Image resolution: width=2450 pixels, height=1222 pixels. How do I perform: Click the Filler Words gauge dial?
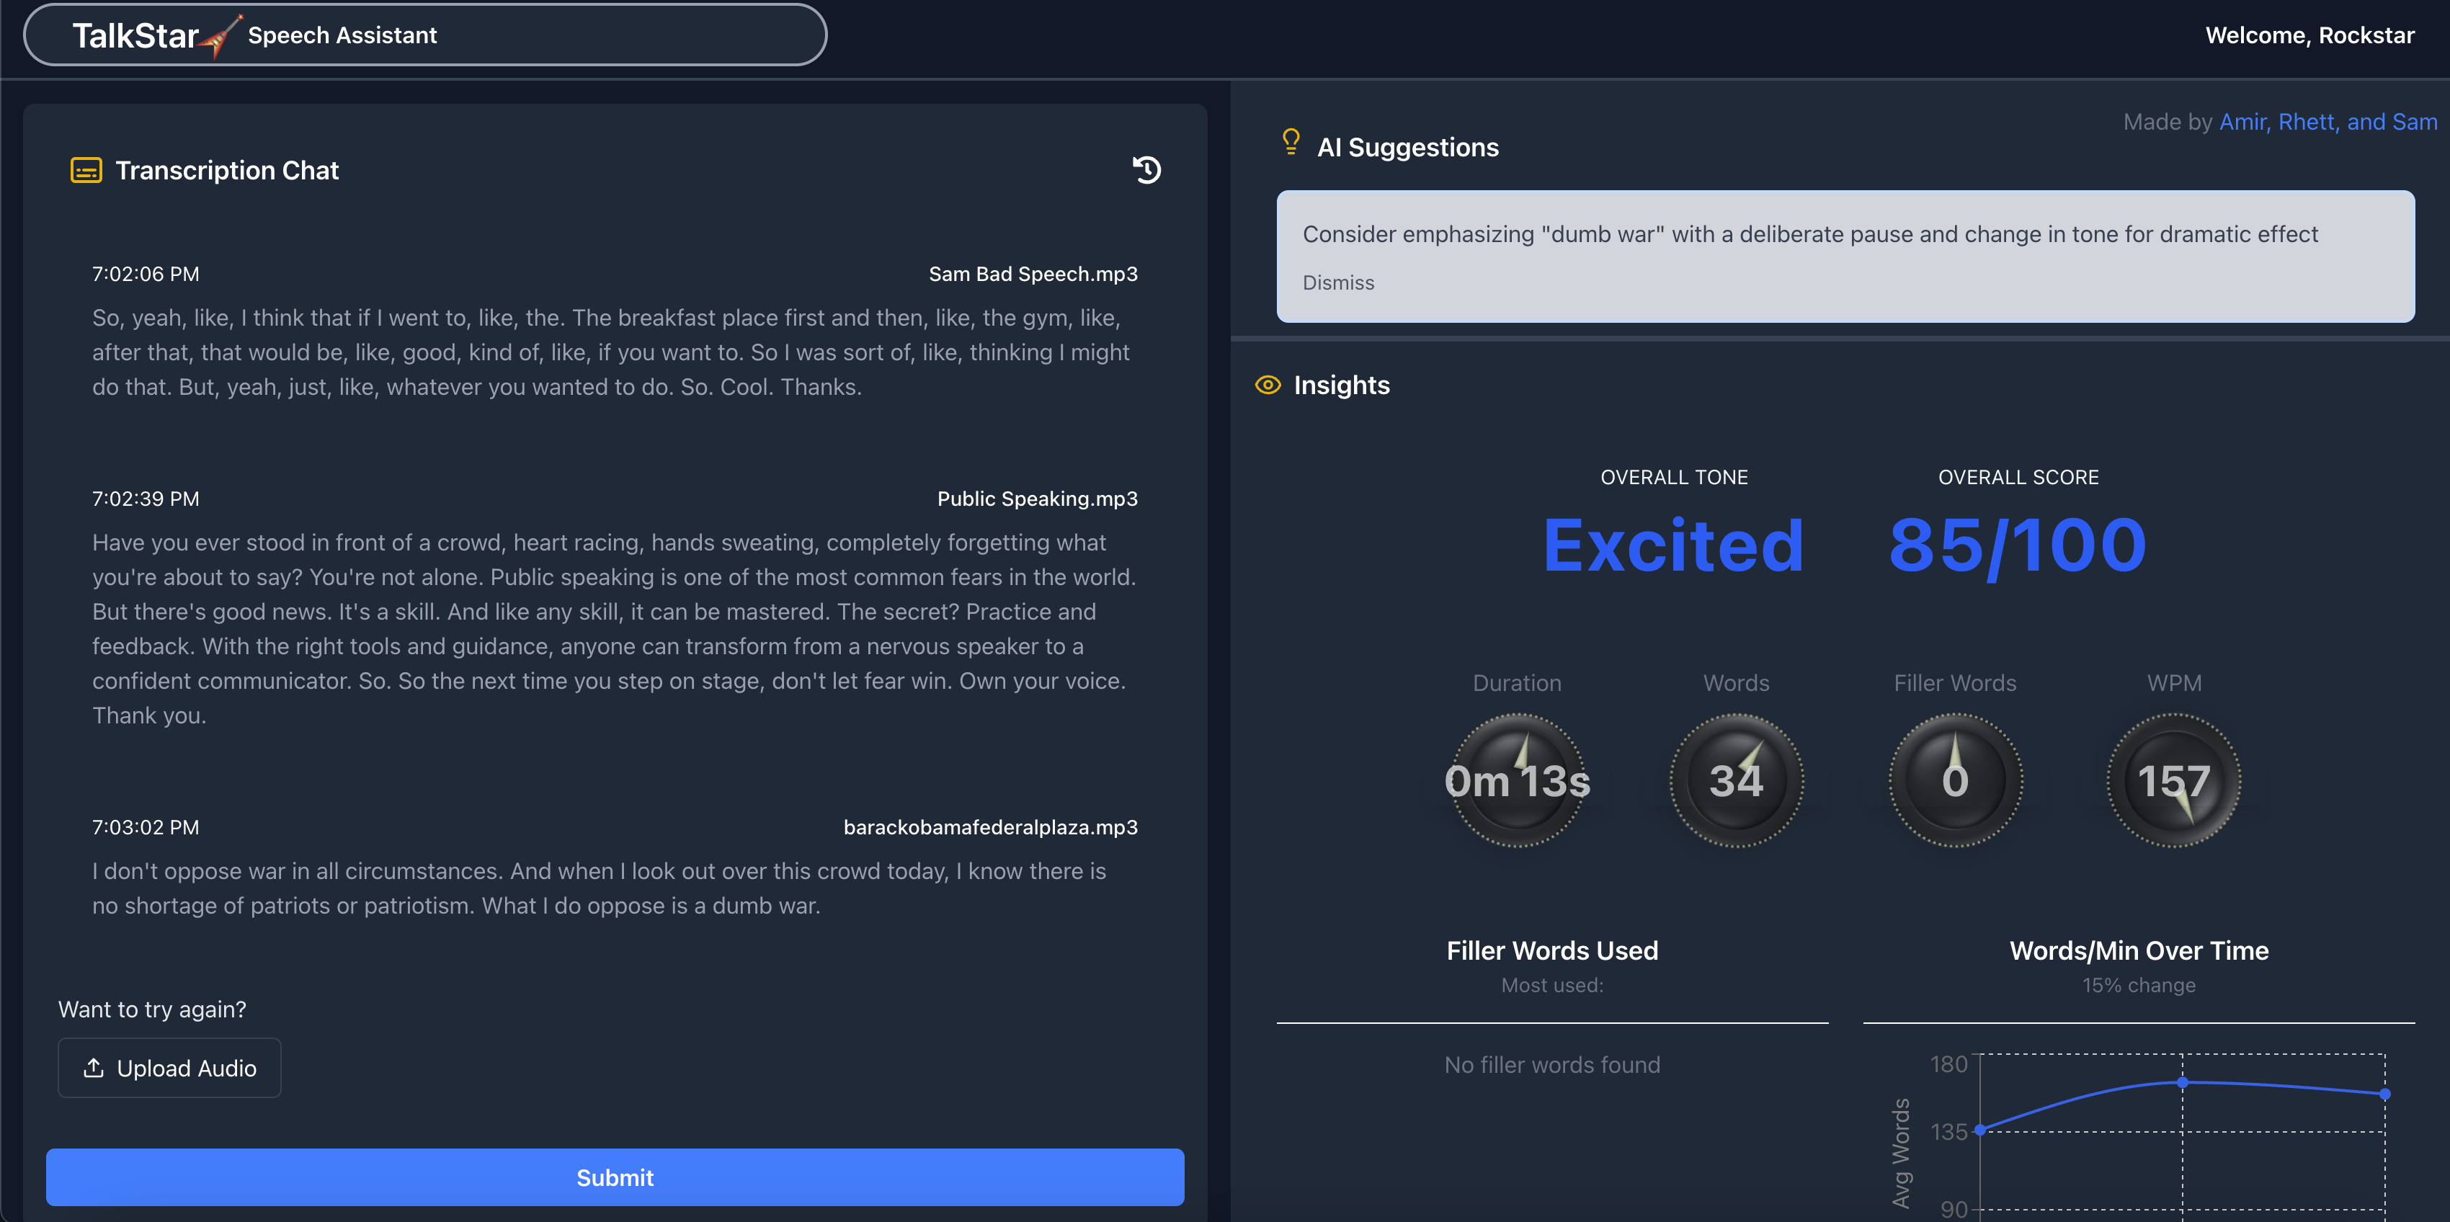[1954, 781]
